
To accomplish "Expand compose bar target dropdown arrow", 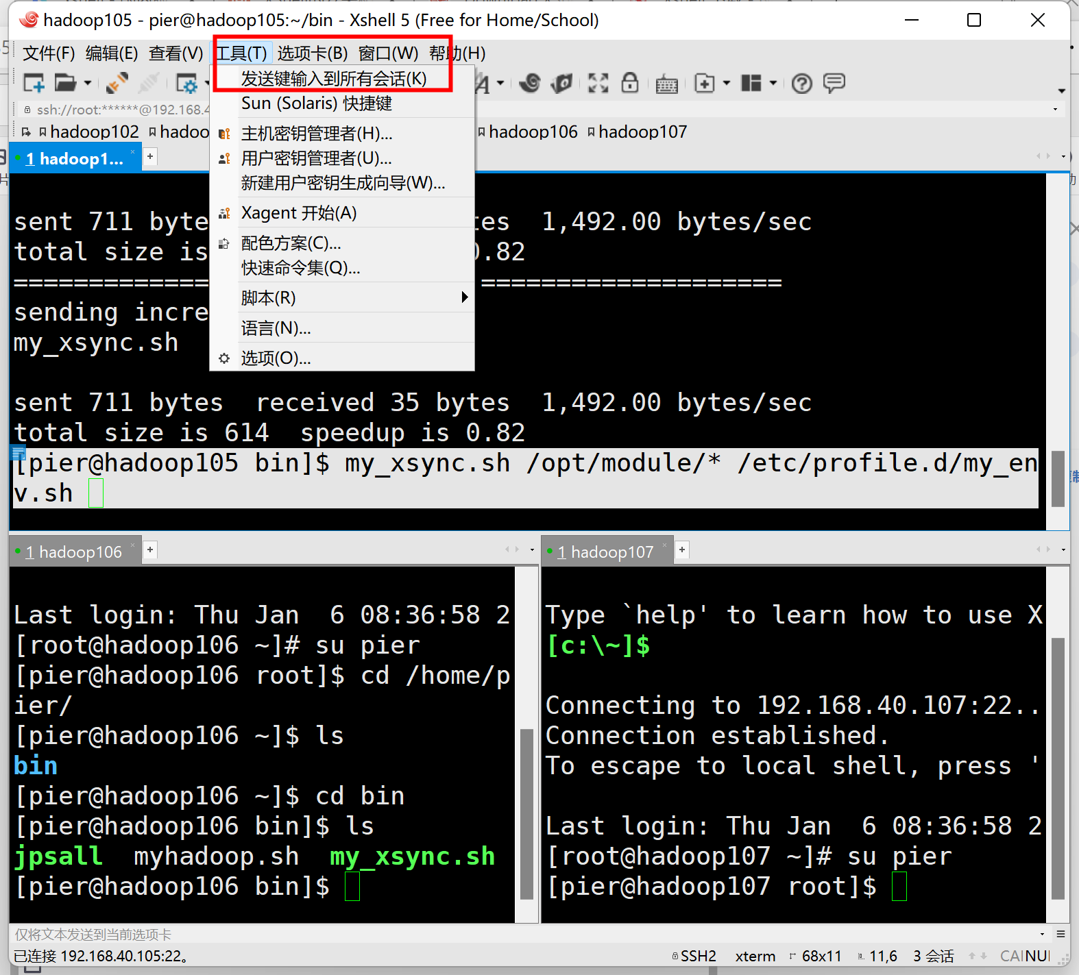I will tap(1042, 935).
